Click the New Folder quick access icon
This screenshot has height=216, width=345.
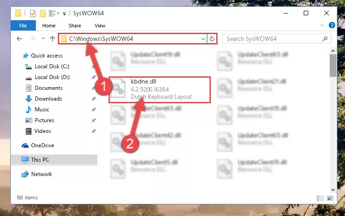[x=43, y=13]
